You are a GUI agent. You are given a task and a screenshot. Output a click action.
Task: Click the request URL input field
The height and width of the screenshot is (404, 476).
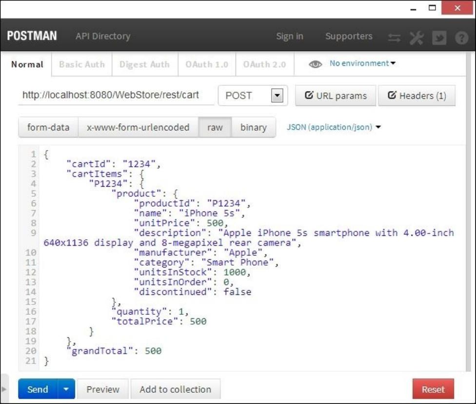pos(116,95)
